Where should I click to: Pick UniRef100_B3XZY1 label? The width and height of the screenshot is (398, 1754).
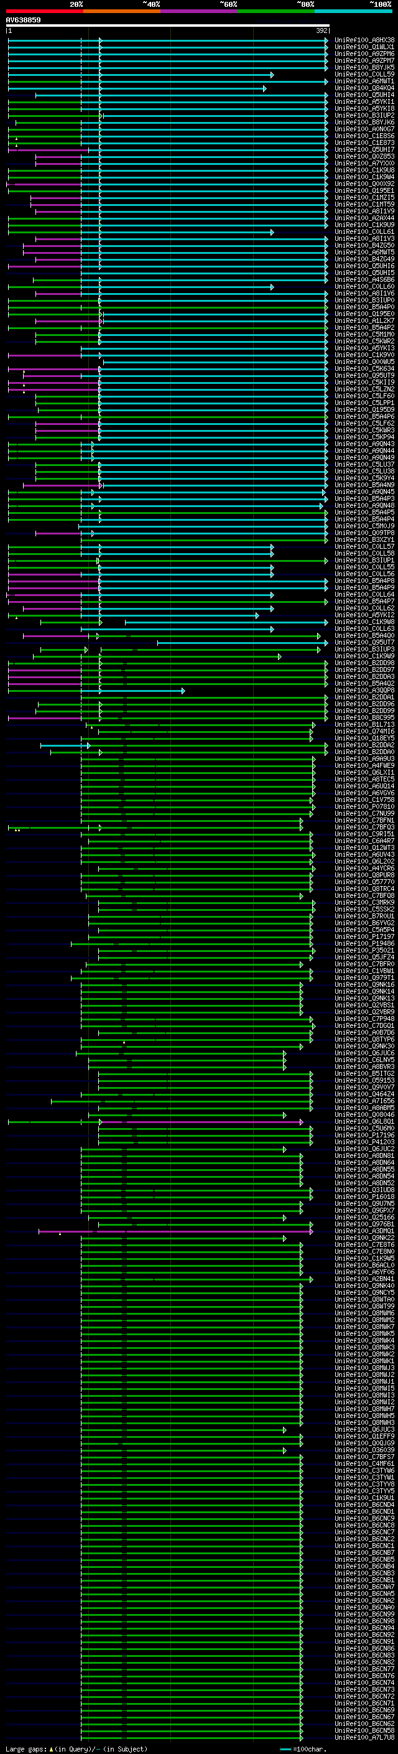click(x=364, y=540)
